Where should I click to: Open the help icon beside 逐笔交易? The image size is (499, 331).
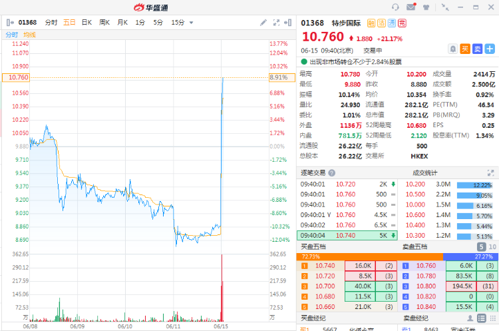[331, 173]
